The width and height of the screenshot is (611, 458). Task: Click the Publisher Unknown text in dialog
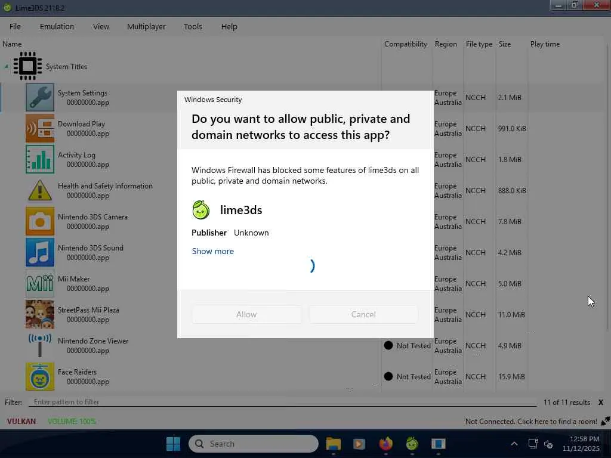pyautogui.click(x=230, y=233)
